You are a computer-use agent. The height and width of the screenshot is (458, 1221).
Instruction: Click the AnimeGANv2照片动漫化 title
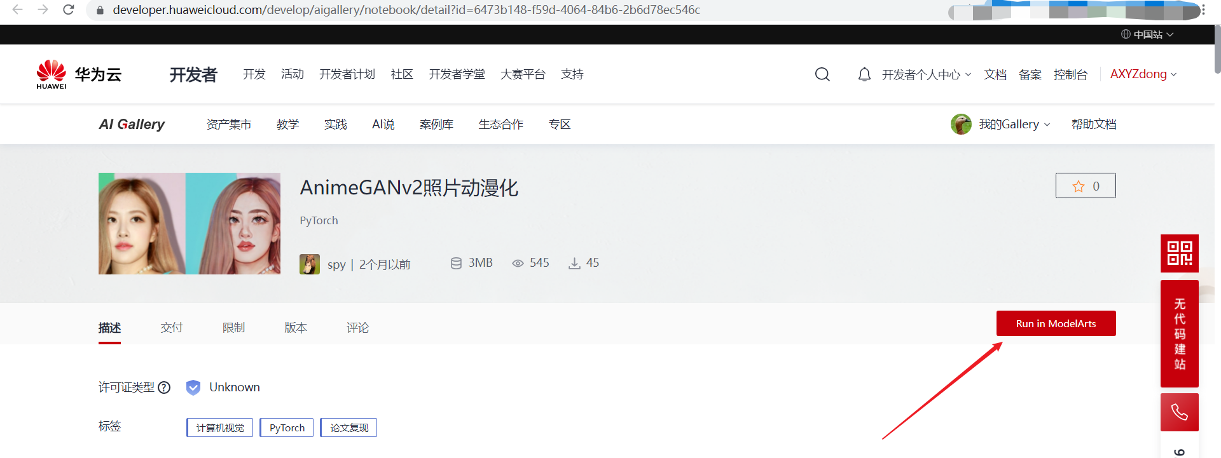click(x=409, y=188)
